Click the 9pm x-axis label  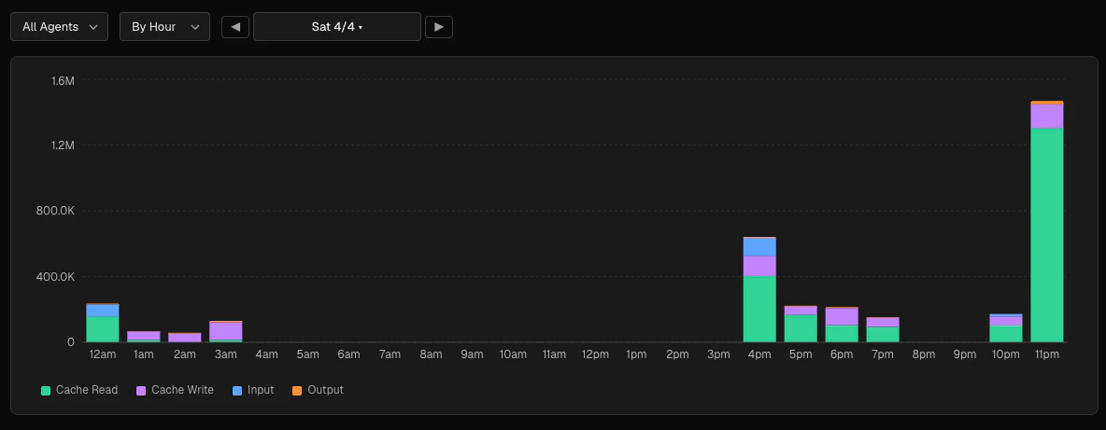tap(965, 354)
